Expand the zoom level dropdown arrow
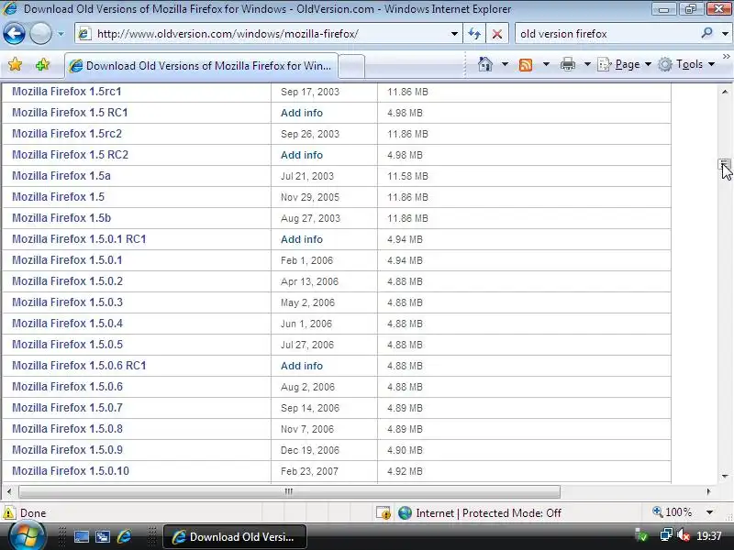 pos(709,512)
